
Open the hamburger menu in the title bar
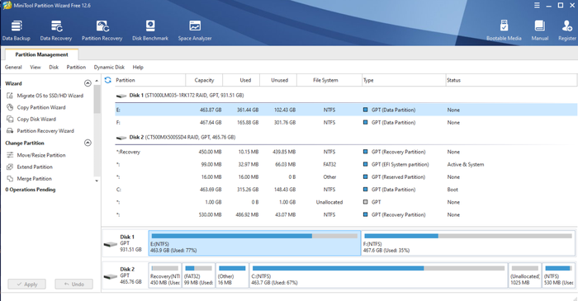537,5
